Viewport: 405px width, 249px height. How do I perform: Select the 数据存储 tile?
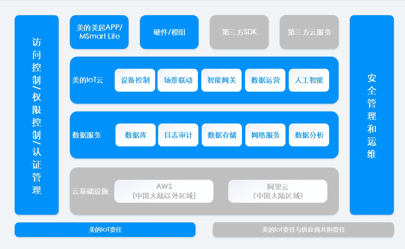[x=222, y=135]
